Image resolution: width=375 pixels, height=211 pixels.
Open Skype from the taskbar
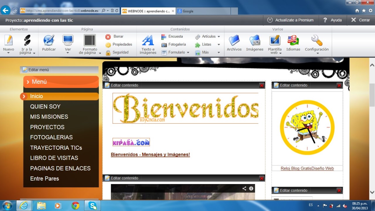coord(93,206)
